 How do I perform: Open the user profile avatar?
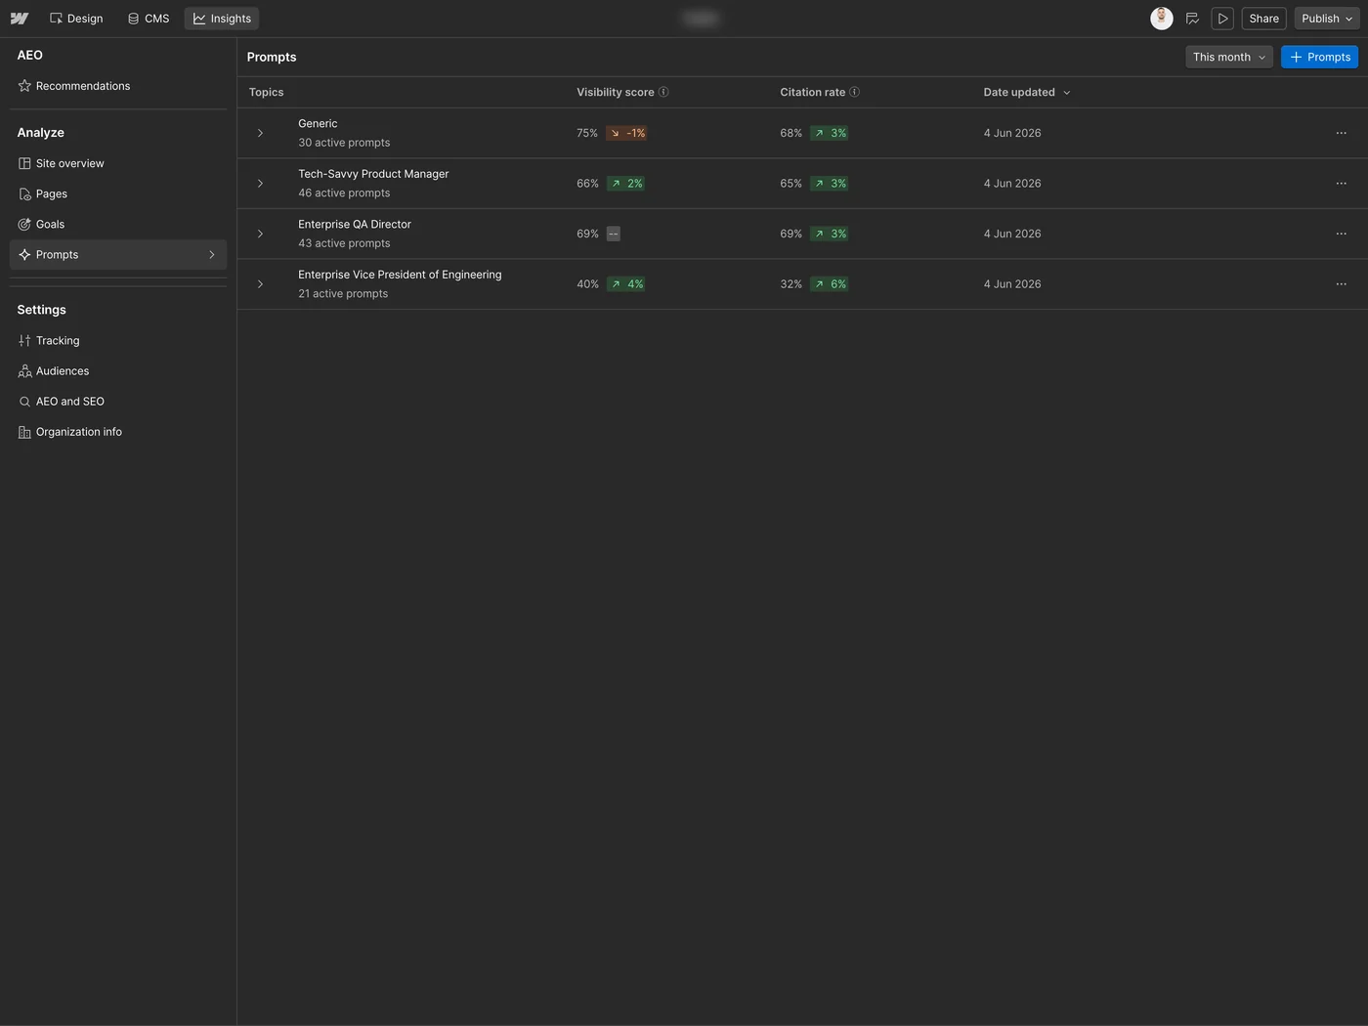pyautogui.click(x=1162, y=19)
